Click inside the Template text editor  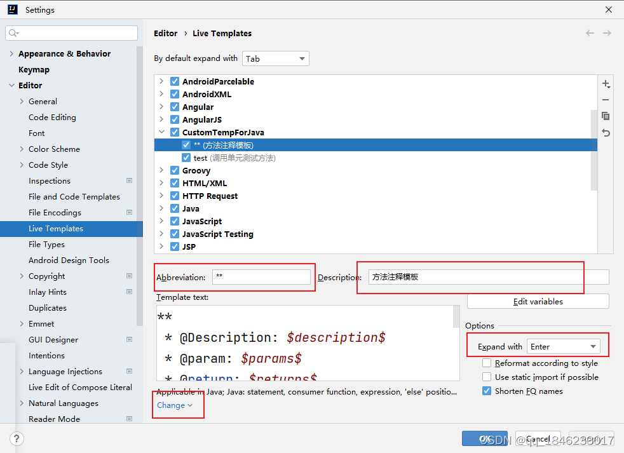coord(305,343)
